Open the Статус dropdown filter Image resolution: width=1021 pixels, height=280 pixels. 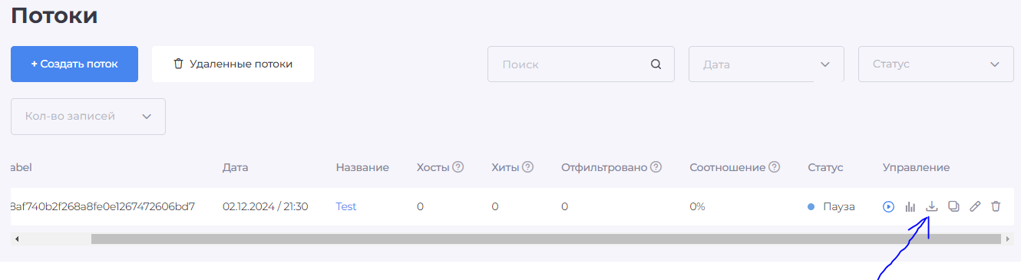point(936,64)
